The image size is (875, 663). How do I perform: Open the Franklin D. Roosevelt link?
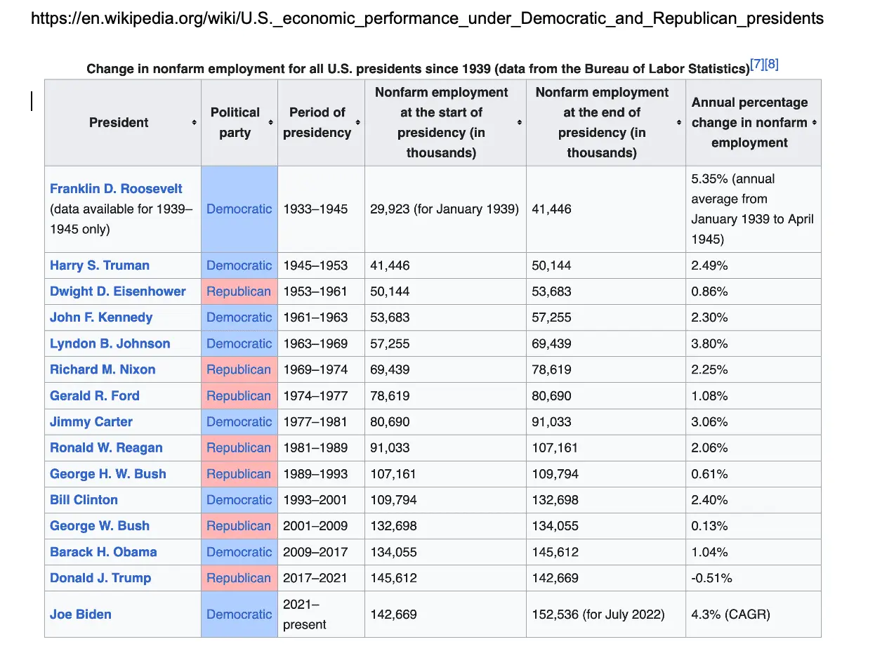click(x=116, y=189)
